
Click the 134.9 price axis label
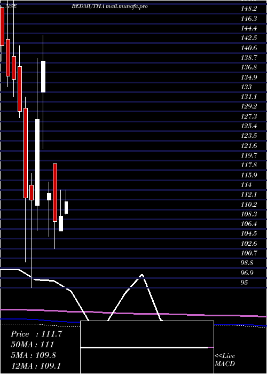(249, 77)
